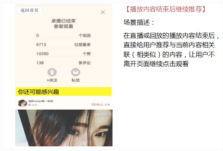Select the 6713 位观看者 stat row

click(x=63, y=45)
